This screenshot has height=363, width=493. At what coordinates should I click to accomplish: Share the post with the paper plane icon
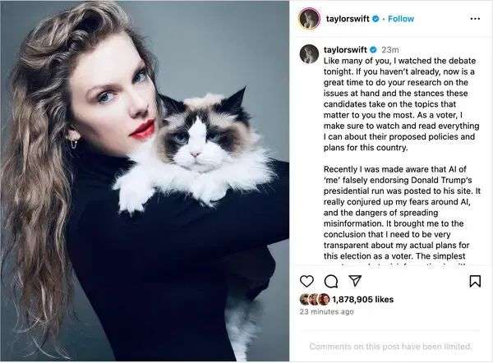(355, 281)
